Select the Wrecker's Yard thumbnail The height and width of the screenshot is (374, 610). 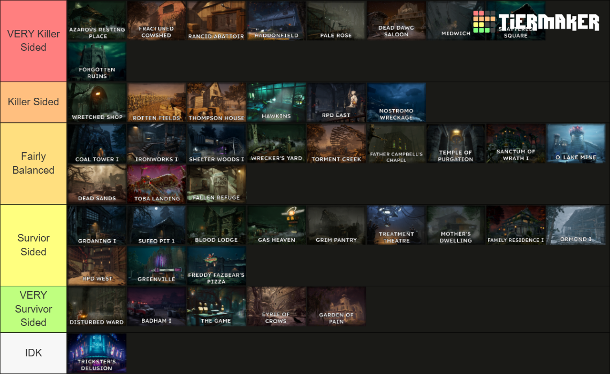pos(276,143)
